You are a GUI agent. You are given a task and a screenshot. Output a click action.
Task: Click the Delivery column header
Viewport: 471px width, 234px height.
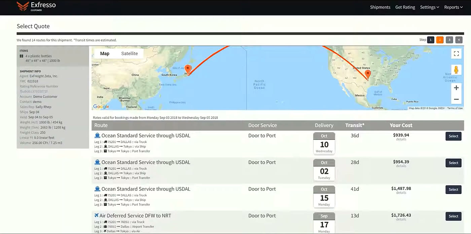[x=324, y=125]
